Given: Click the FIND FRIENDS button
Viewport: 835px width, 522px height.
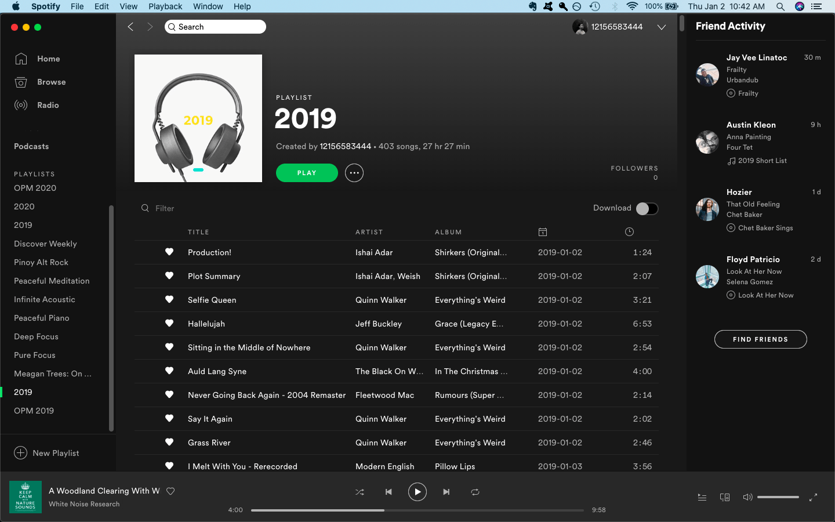Looking at the screenshot, I should (760, 339).
